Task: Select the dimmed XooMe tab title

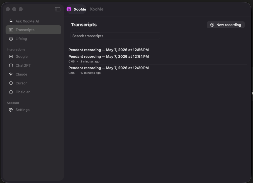Action: (96, 9)
